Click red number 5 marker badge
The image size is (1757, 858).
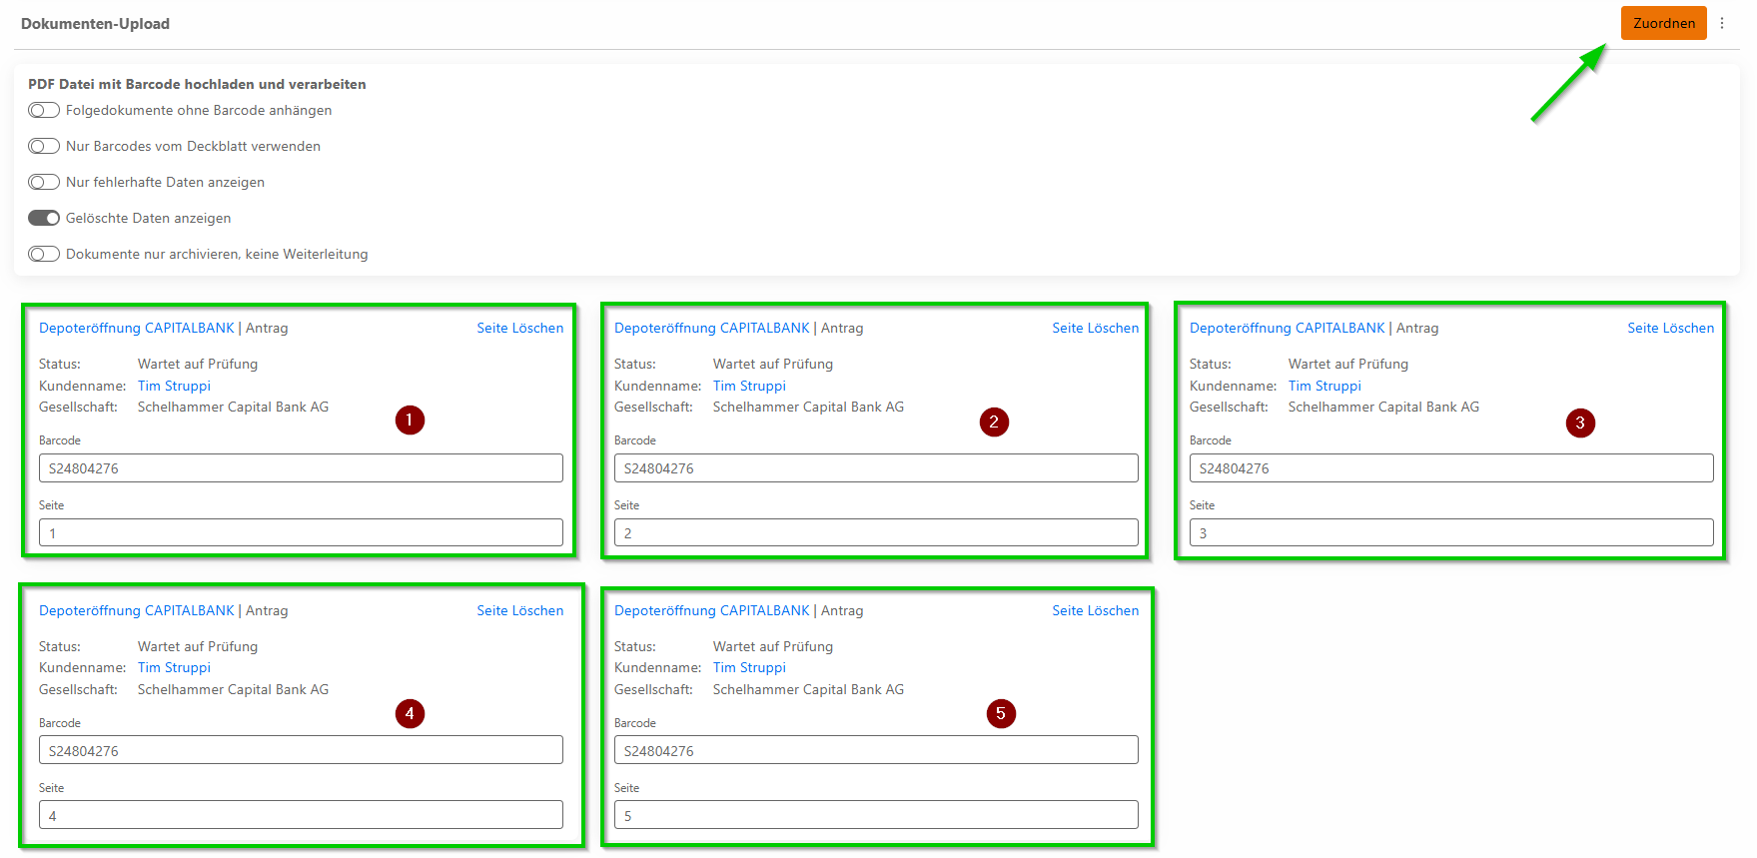tap(1000, 713)
